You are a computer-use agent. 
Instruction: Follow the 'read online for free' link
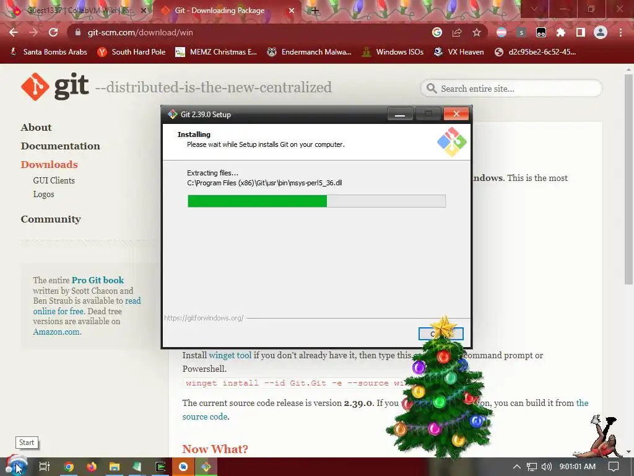pos(87,306)
